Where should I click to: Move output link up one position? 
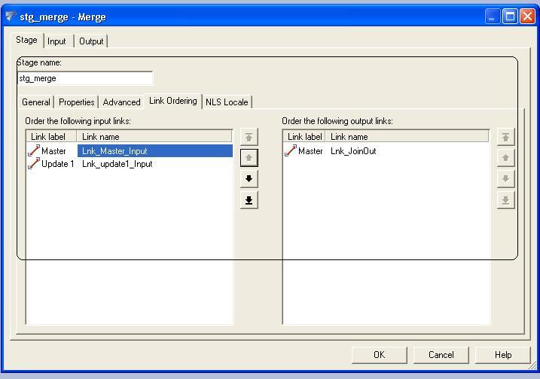click(505, 158)
